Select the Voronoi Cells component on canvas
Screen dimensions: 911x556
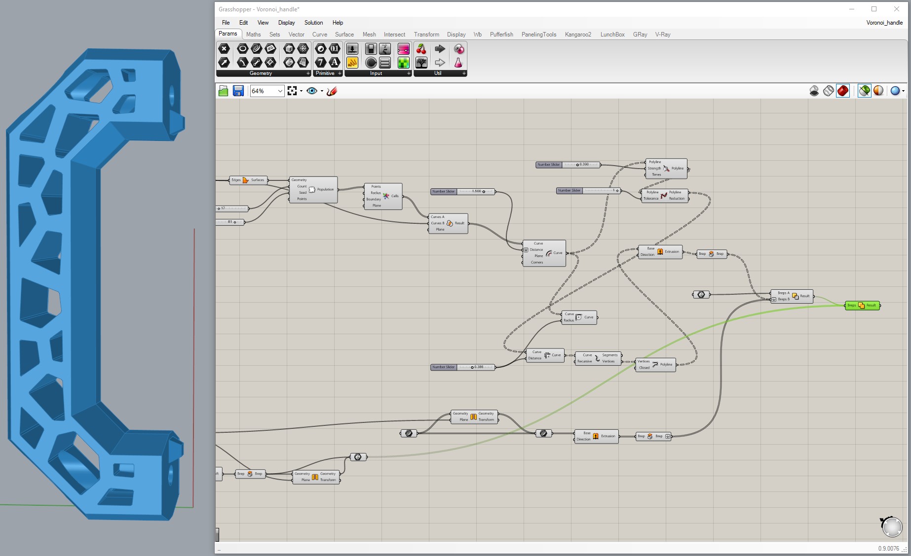click(x=383, y=196)
